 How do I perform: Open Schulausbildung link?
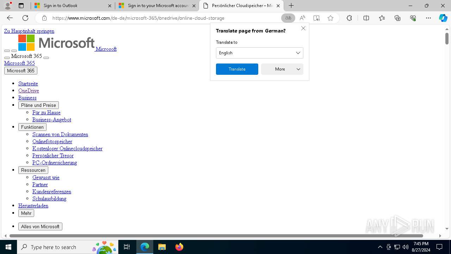[x=49, y=199]
